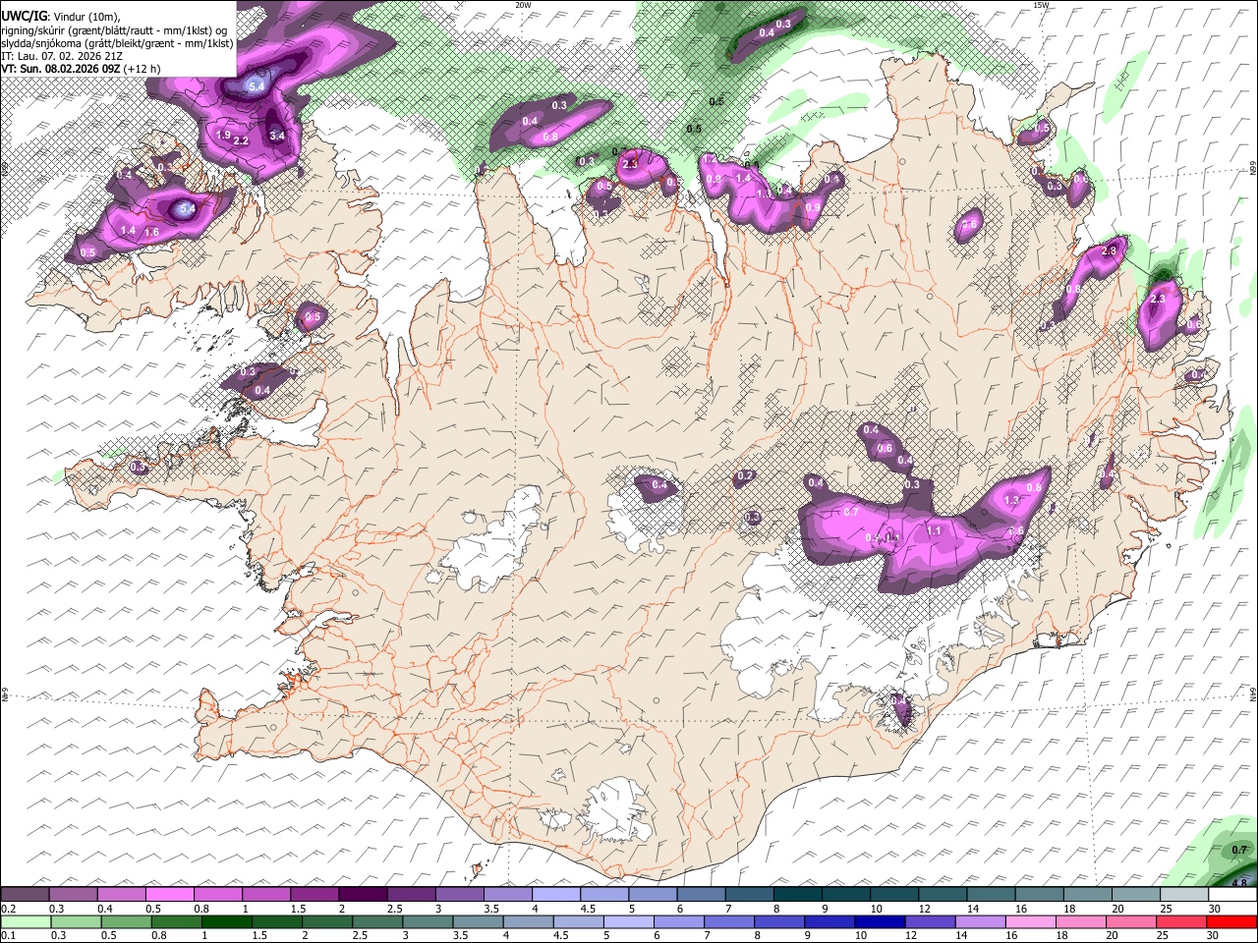Click the 'rigning/skúrir' legend description line
The image size is (1258, 943).
click(x=113, y=30)
